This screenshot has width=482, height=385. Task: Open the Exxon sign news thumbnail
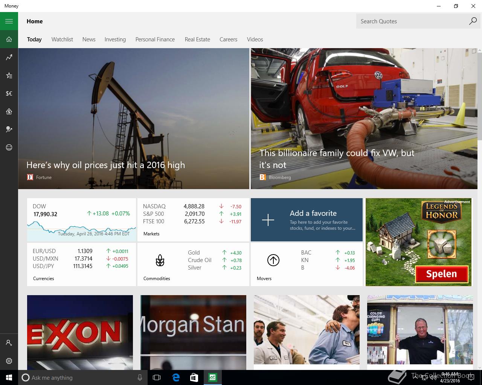pos(80,332)
